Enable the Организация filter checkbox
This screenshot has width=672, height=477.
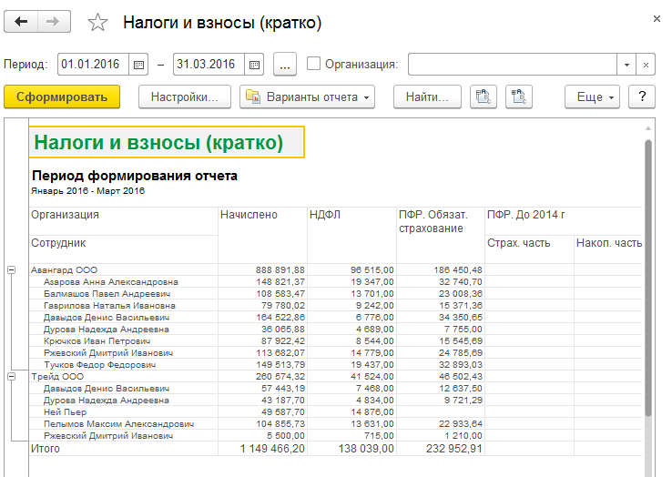click(314, 65)
